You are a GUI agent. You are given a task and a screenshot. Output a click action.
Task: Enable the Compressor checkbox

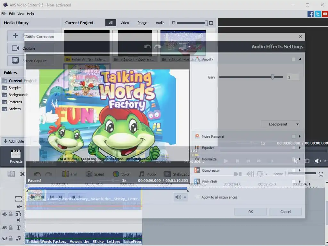tap(294, 170)
